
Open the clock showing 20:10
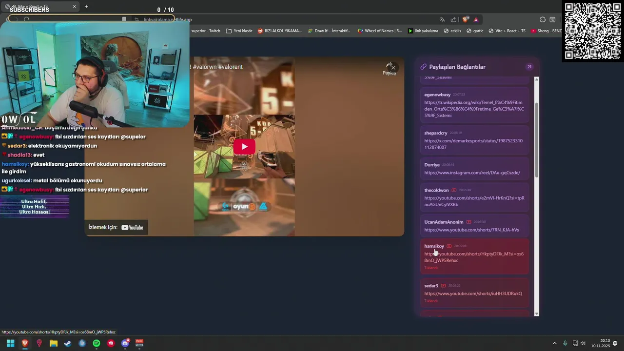click(x=601, y=343)
